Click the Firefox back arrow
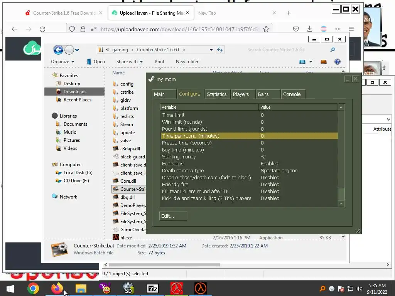 tap(15, 29)
